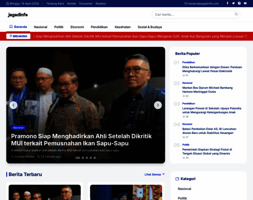Open Pemerintah Siapkan Strategi Fiskal article
Image resolution: width=253 pixels, height=200 pixels.
click(x=207, y=152)
